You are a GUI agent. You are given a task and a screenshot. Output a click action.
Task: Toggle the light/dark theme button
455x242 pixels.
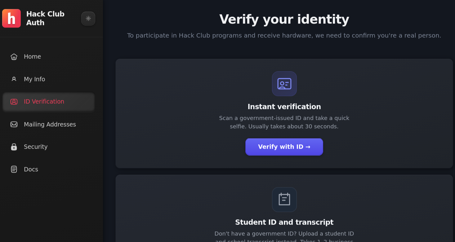click(x=88, y=19)
